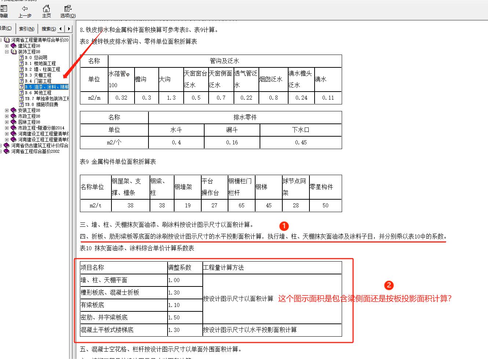Switch to the 搜索(S) tab
The image size is (488, 359).
point(48,29)
